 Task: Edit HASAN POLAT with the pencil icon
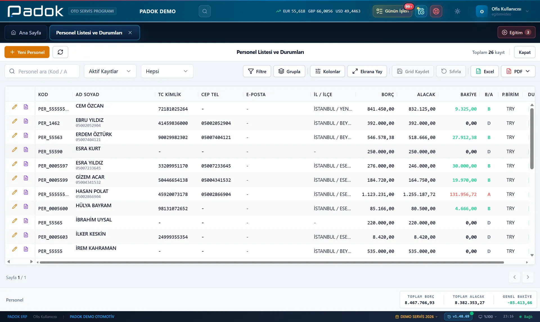point(15,192)
